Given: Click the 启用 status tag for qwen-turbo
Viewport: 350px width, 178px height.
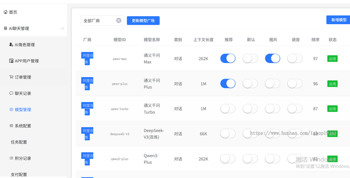Looking at the screenshot, I should pos(332,109).
